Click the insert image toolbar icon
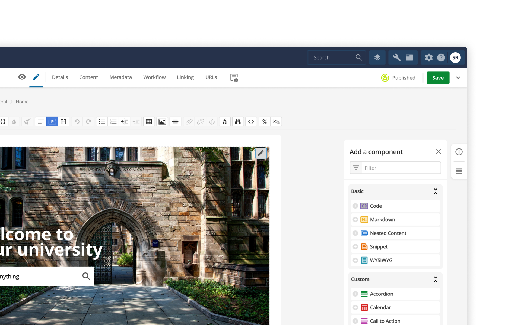This screenshot has height=325, width=521. pyautogui.click(x=162, y=122)
